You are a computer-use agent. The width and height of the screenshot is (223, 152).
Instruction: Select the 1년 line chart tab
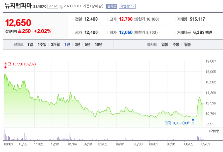coord(67,45)
